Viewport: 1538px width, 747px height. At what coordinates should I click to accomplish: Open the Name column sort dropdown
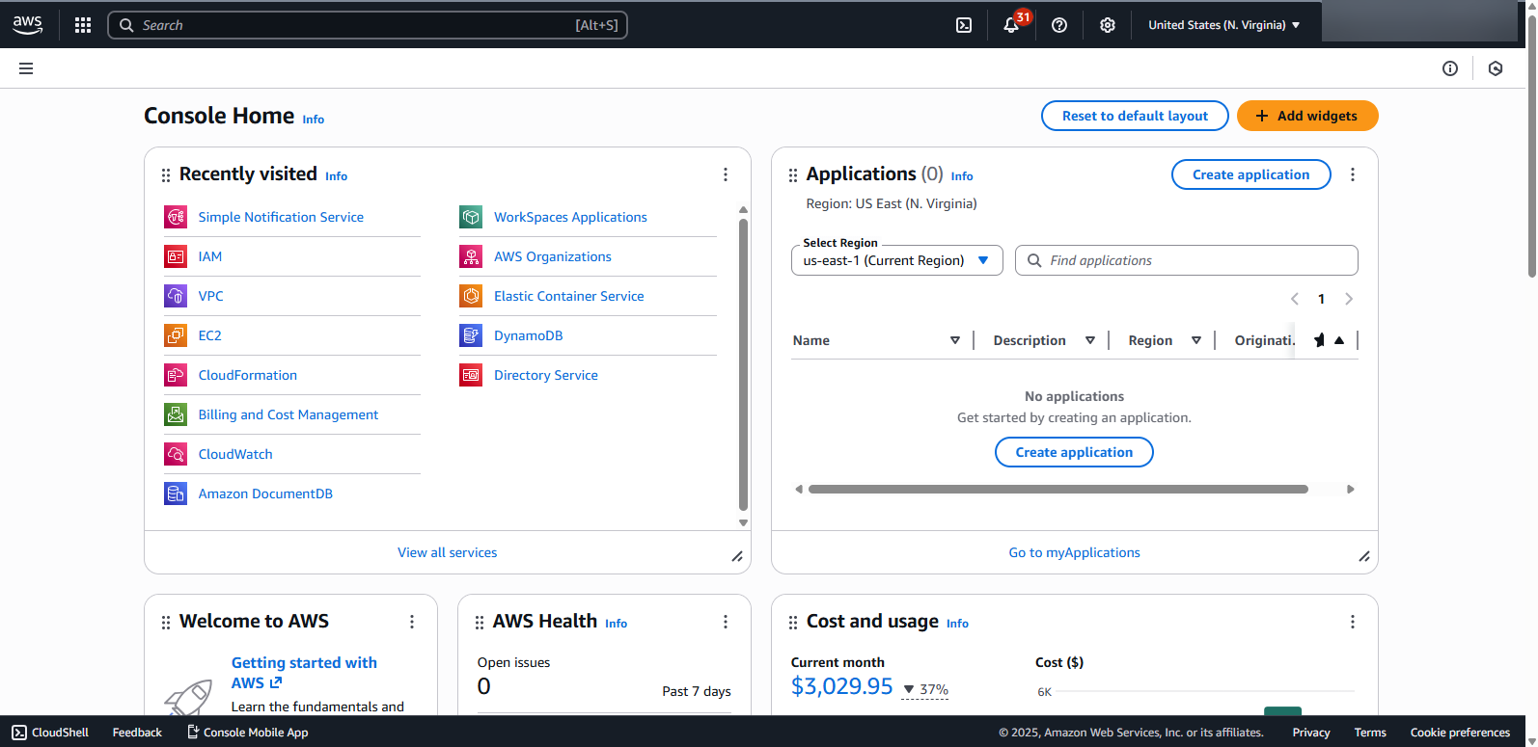click(954, 340)
